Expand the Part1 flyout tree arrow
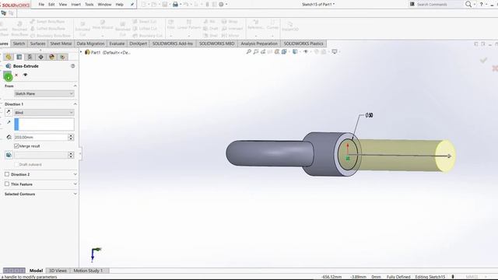 (81, 52)
